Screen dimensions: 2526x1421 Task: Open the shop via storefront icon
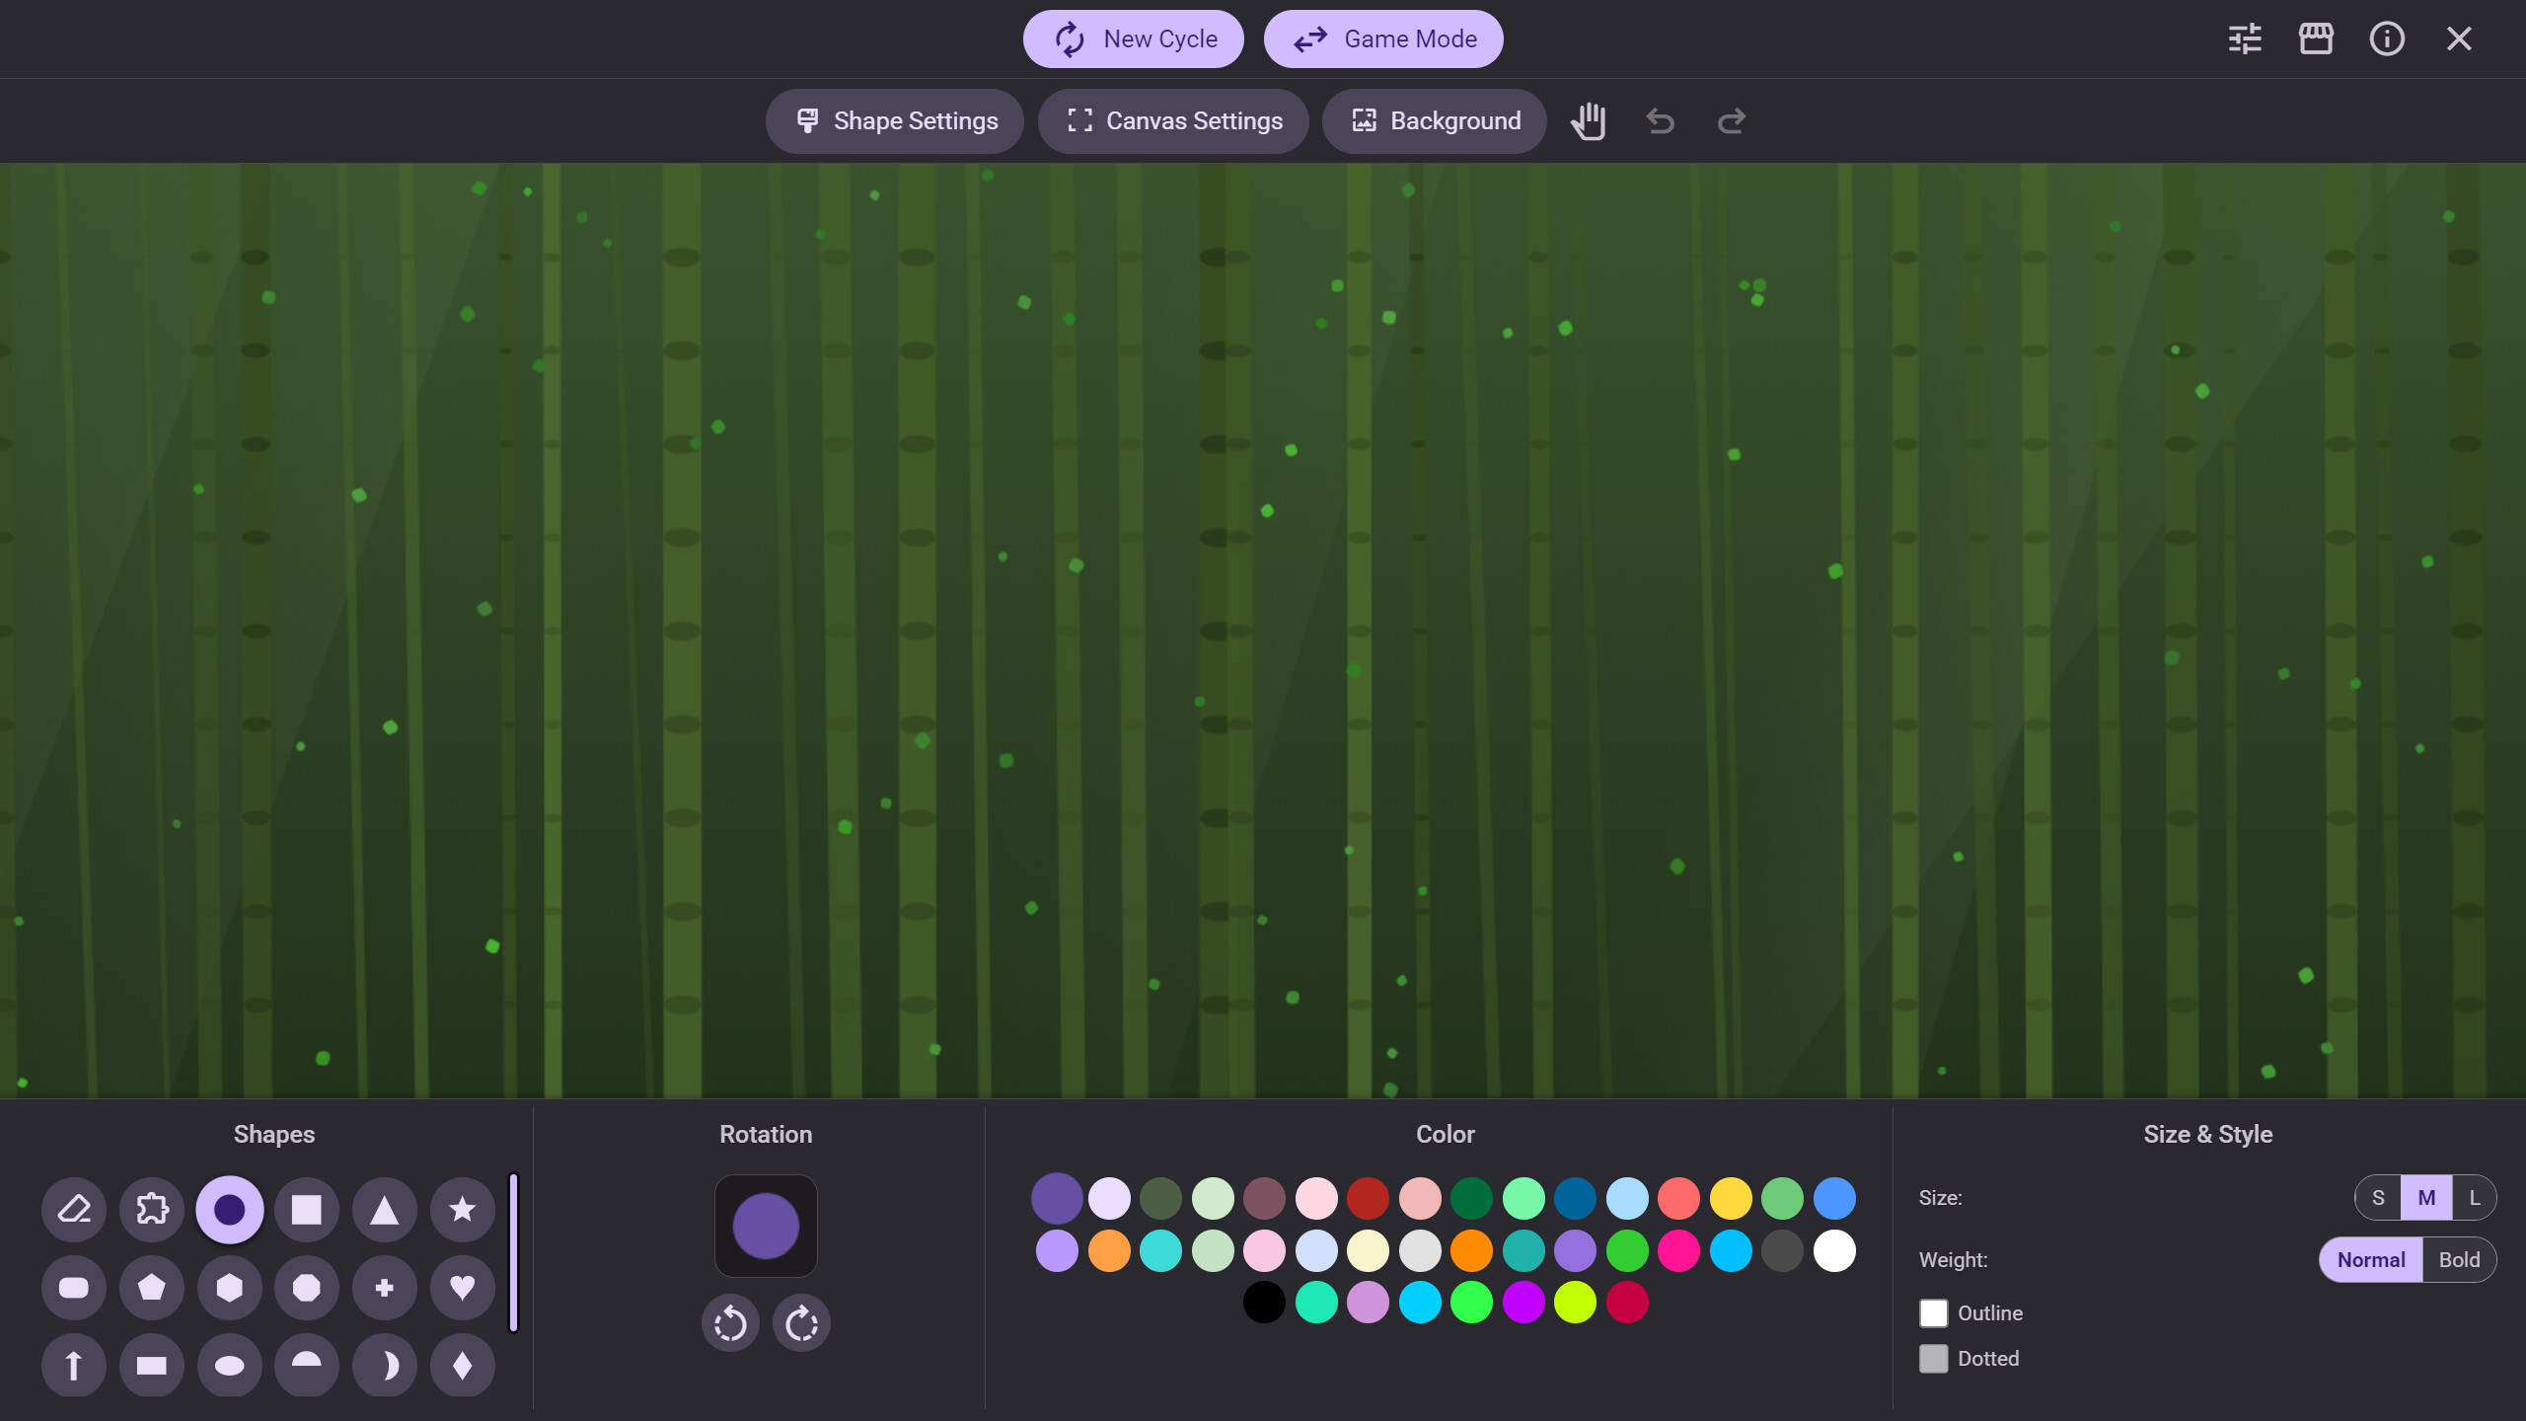(2316, 38)
